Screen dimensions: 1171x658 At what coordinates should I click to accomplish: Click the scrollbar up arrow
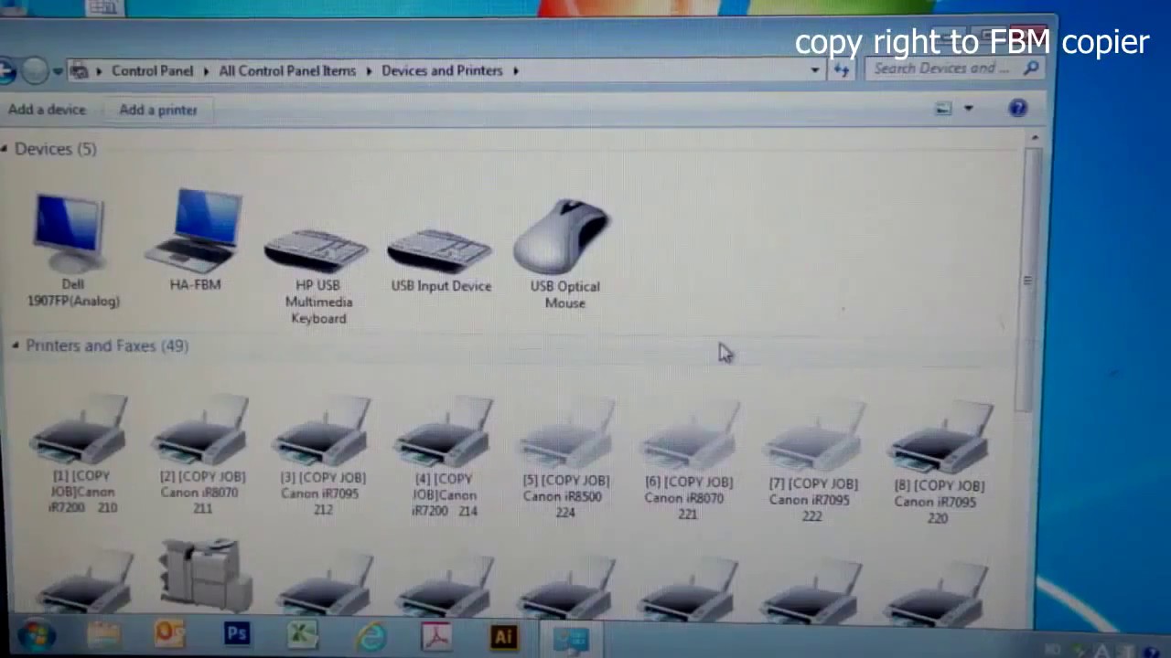pyautogui.click(x=1035, y=138)
